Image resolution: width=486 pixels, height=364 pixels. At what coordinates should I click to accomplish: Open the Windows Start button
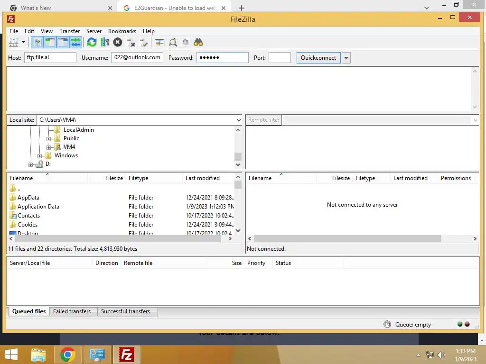(x=11, y=355)
